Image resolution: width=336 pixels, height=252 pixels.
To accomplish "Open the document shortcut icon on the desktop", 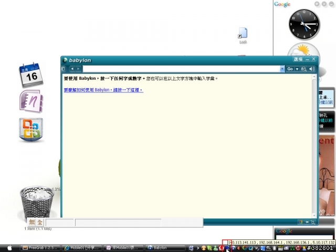I will [243, 33].
